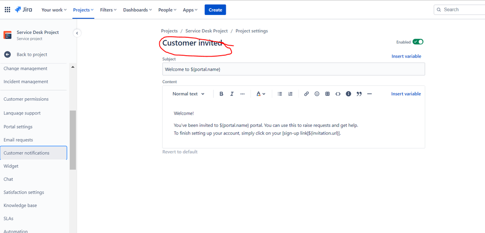Open the app switcher grid icon
Image resolution: width=485 pixels, height=233 pixels.
click(7, 10)
